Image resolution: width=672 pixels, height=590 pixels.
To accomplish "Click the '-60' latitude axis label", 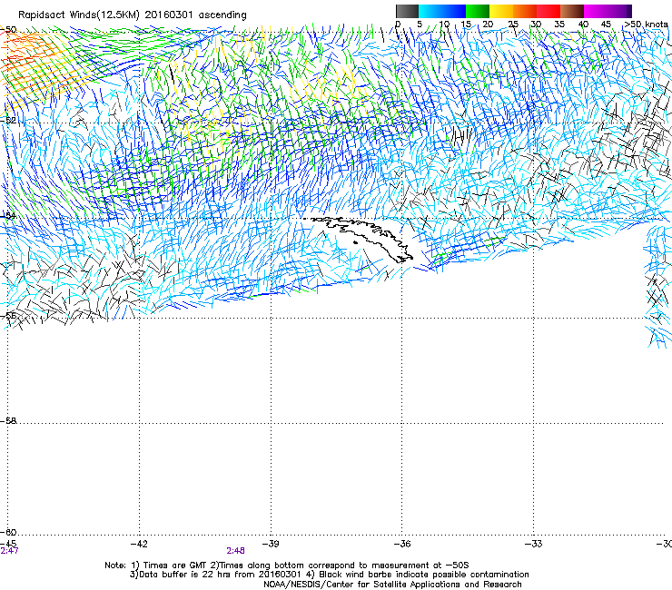I will [8, 532].
